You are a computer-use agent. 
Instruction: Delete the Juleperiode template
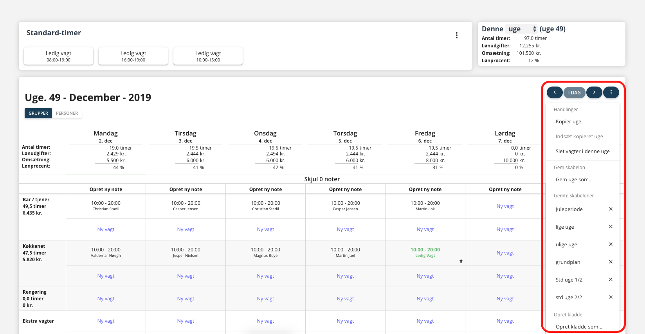point(611,209)
